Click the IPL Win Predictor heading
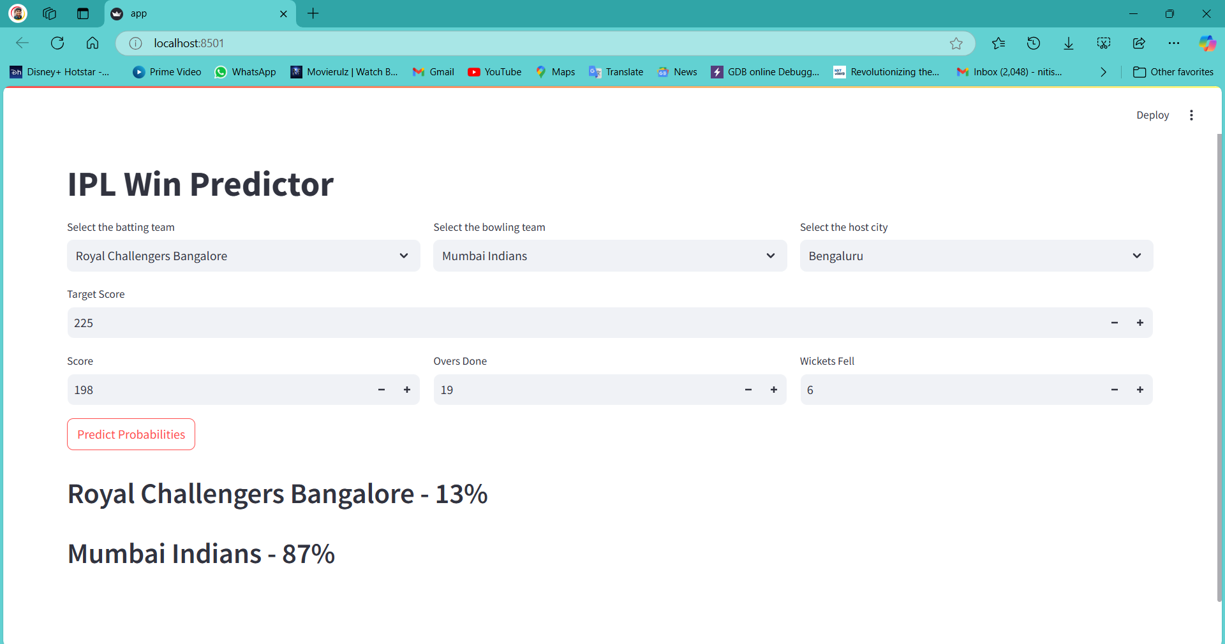Image resolution: width=1225 pixels, height=644 pixels. pyautogui.click(x=200, y=184)
